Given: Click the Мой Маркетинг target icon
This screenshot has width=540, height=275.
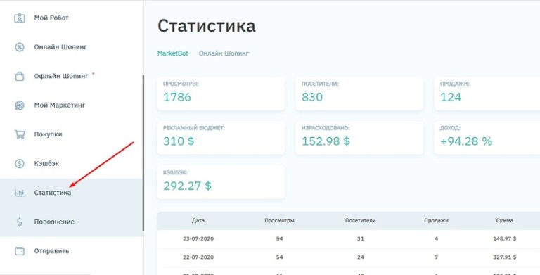Looking at the screenshot, I should [x=19, y=105].
